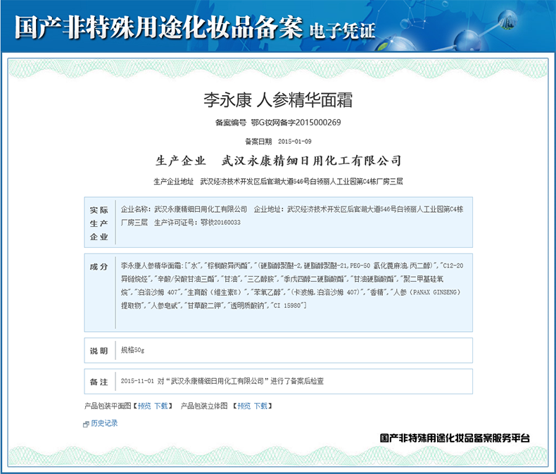Select the product title 李永康 人参精华面霜
Screen dimensions: 556x474
(277, 100)
